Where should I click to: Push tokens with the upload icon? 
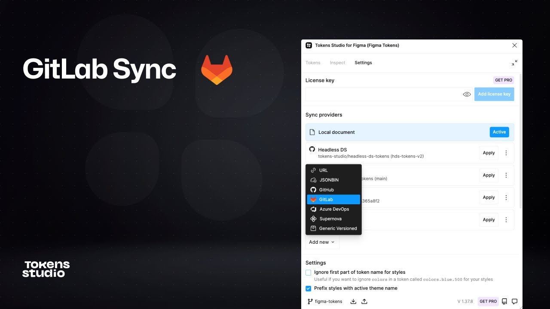(364, 301)
